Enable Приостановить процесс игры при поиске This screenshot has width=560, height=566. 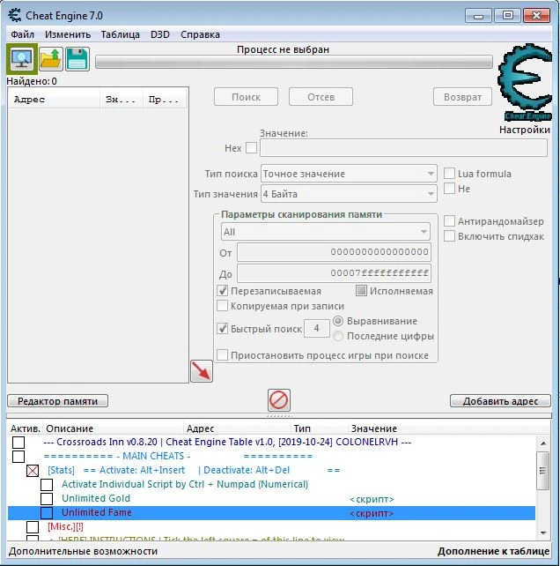222,354
